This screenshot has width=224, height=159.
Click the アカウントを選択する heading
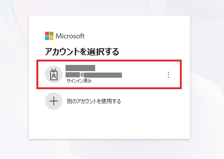82,51
